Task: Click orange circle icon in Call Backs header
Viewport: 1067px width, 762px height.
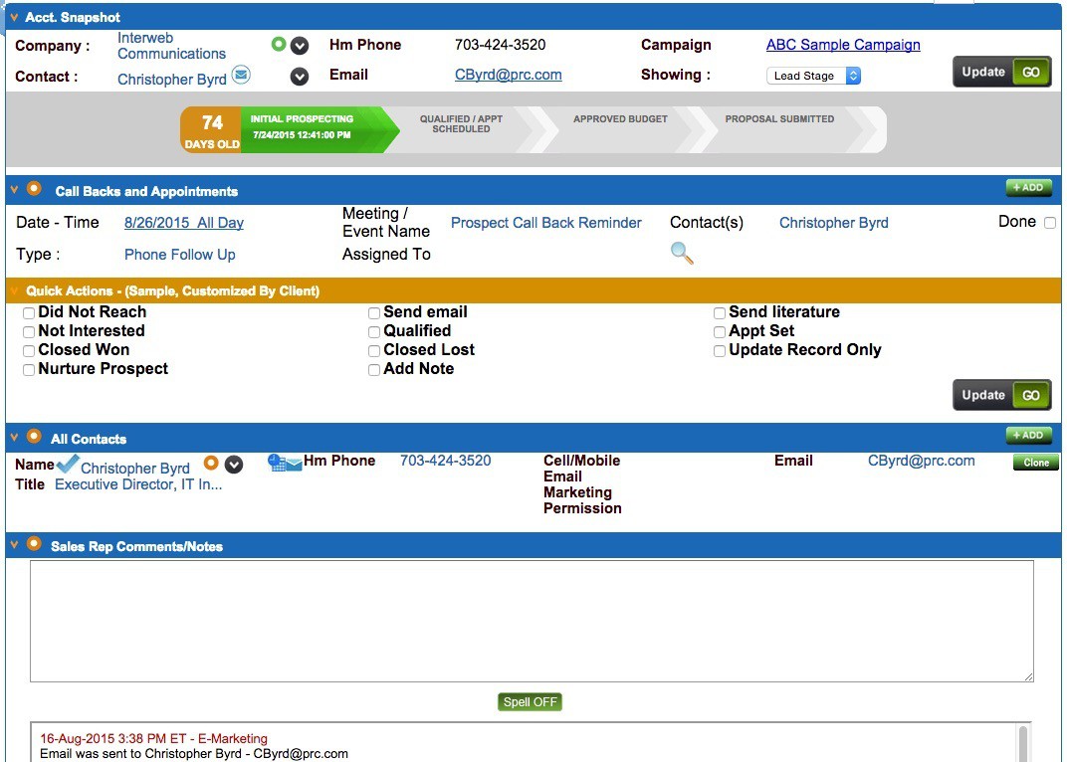Action: pos(34,189)
